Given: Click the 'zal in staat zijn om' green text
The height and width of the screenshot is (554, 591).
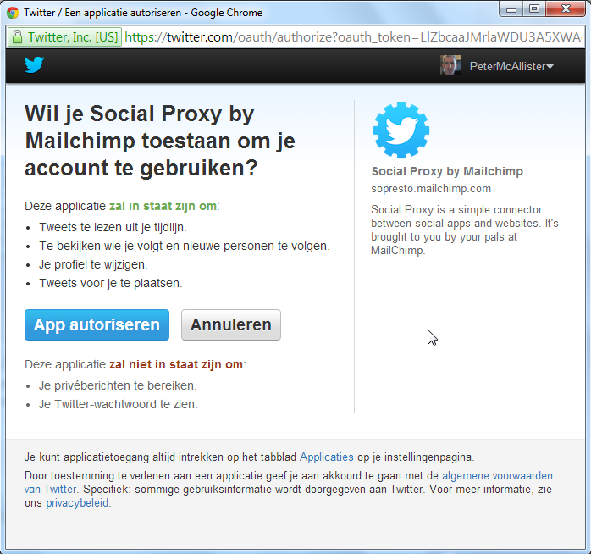Looking at the screenshot, I should pyautogui.click(x=163, y=206).
